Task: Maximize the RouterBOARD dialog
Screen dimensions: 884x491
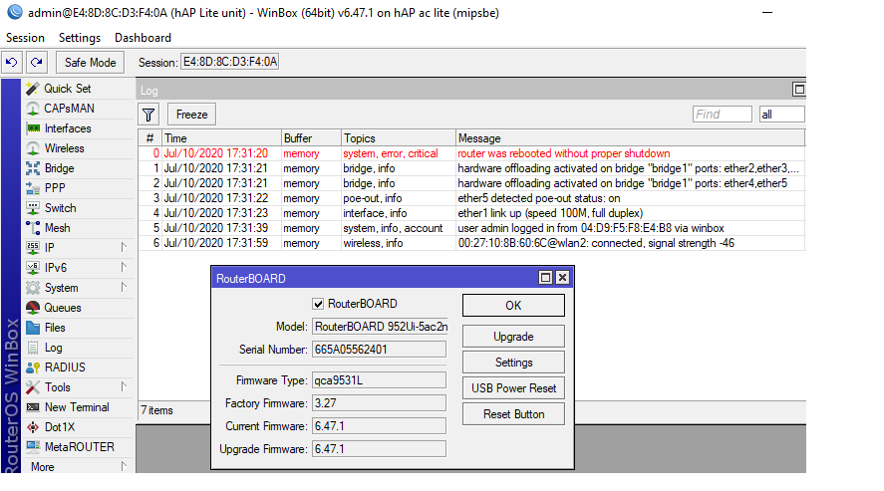Action: tap(545, 278)
